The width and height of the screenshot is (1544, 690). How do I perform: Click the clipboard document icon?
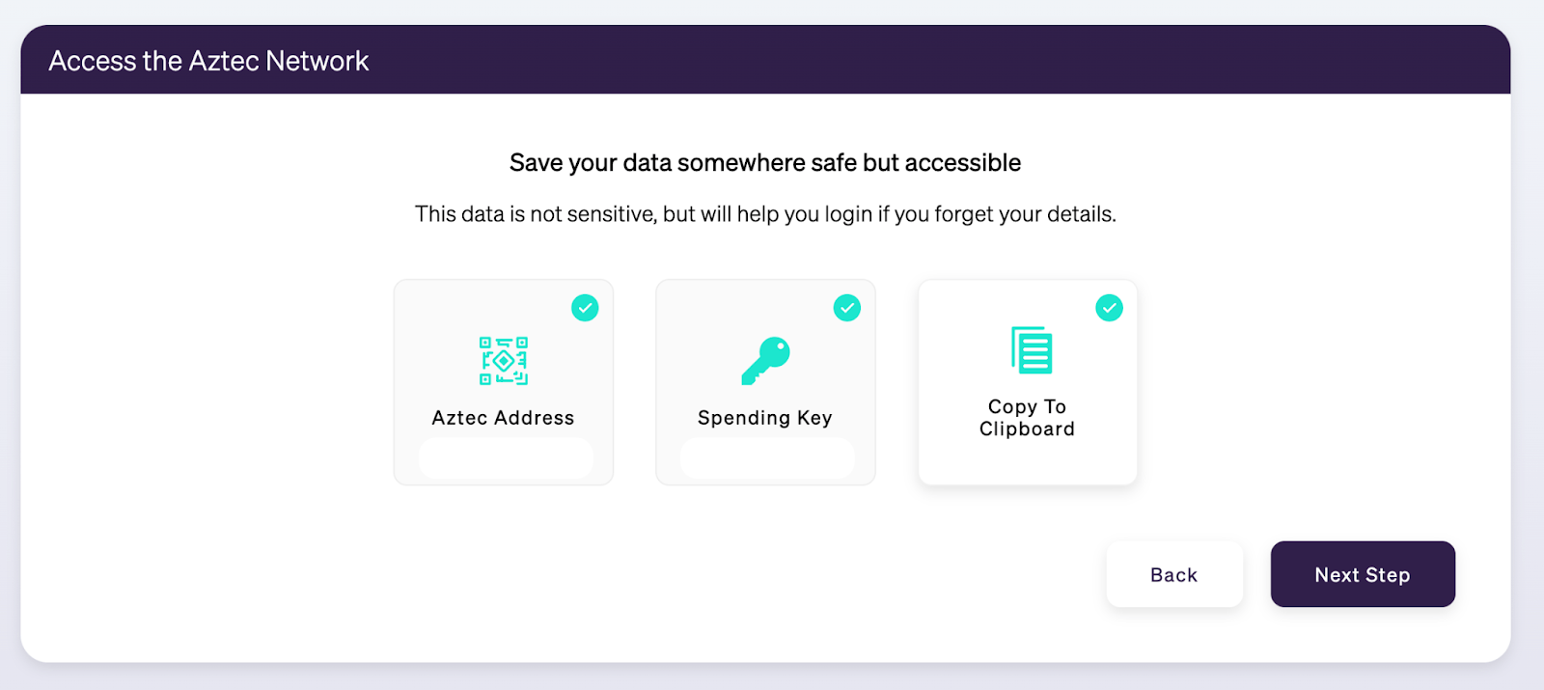tap(1031, 349)
